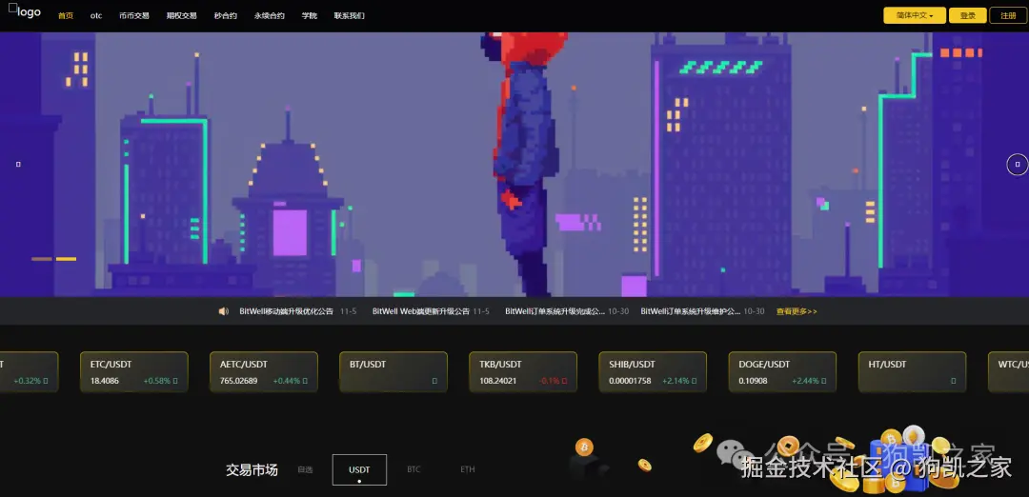Screen dimensions: 1029x497
Task: Switch to the ETH market tab
Action: (467, 469)
